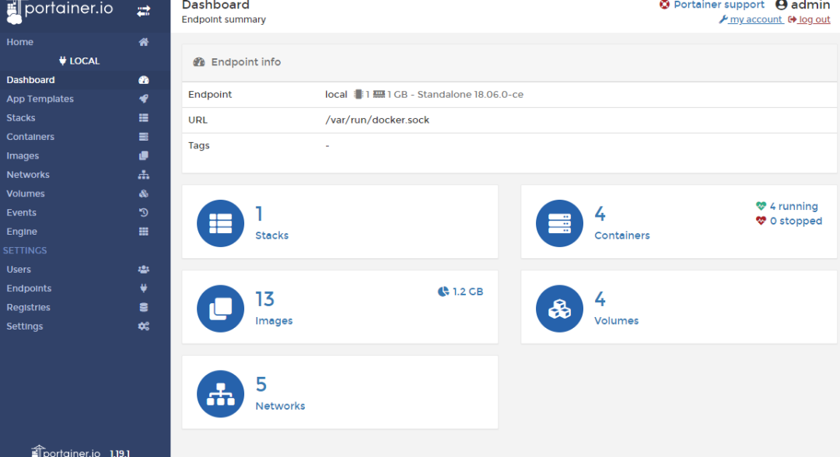
Task: Click the 4 running status text
Action: (x=793, y=206)
